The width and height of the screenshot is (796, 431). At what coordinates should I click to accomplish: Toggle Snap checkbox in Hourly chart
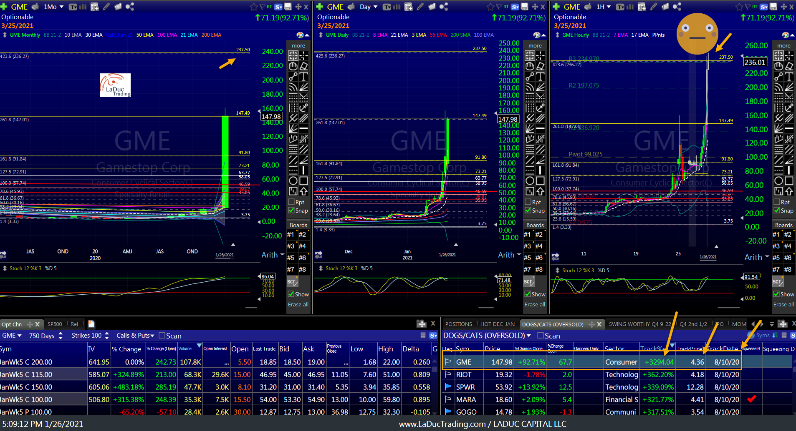click(x=777, y=210)
